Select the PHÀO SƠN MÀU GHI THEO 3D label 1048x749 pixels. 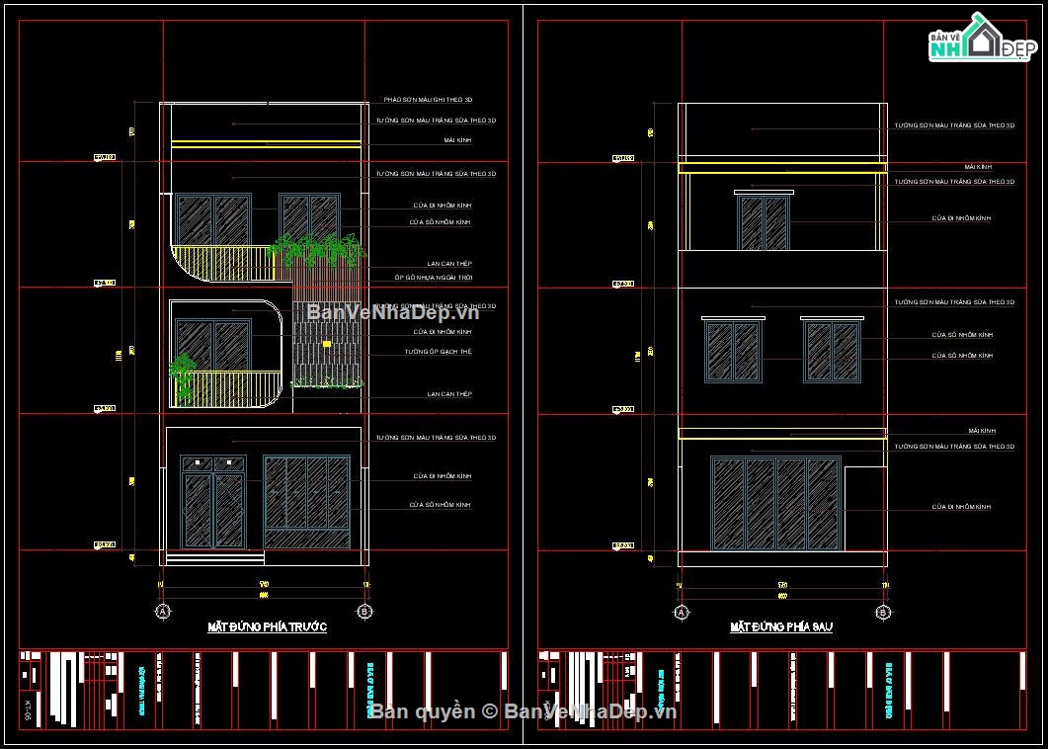[x=428, y=100]
